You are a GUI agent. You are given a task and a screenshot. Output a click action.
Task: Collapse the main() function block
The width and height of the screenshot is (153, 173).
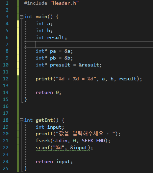pyautogui.click(x=21, y=17)
